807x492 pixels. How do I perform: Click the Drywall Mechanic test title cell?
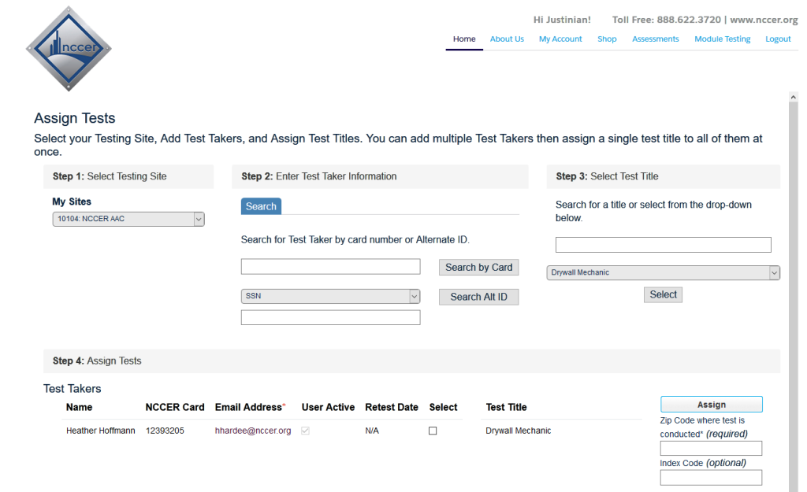tap(519, 431)
